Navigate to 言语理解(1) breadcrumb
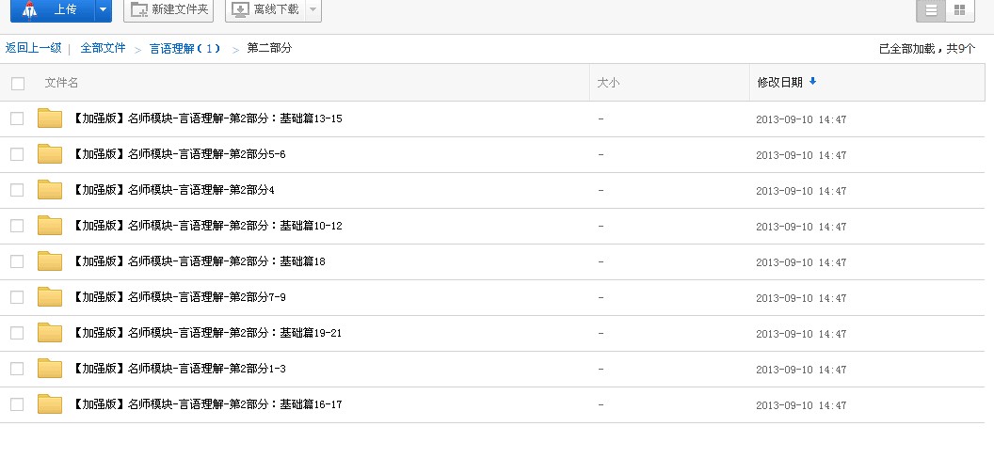994x458 pixels. click(184, 48)
